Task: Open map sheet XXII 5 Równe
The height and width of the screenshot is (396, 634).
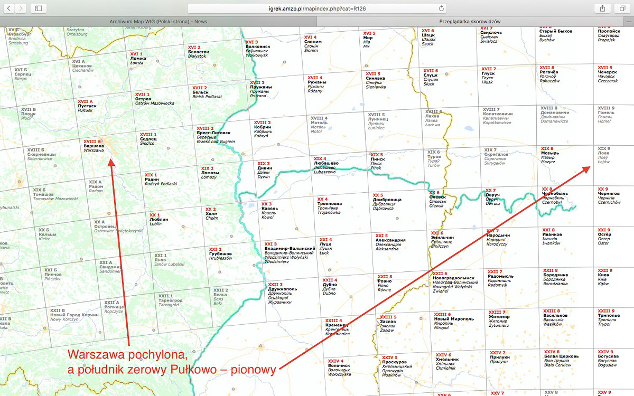Action: tap(384, 281)
